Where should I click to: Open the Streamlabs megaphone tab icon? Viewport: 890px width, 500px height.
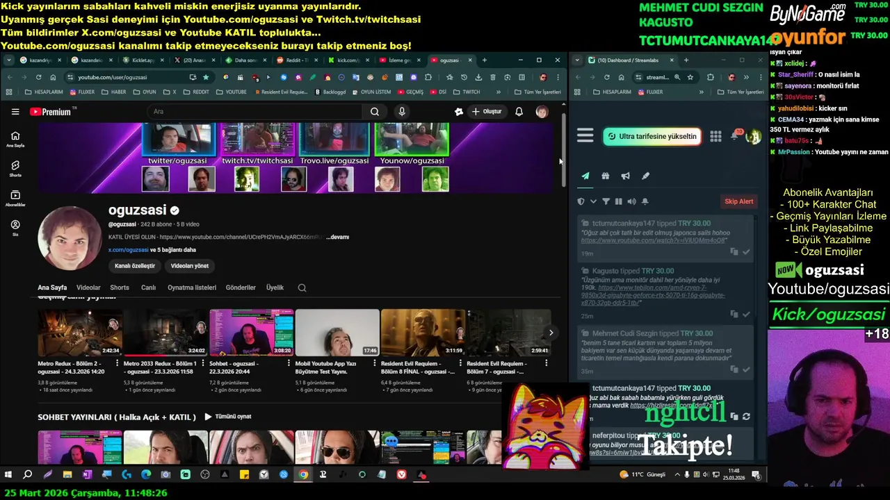[625, 176]
